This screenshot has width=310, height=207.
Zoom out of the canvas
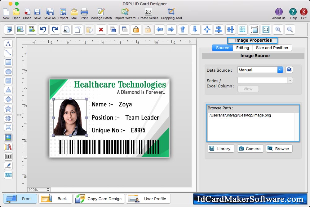pos(290,30)
